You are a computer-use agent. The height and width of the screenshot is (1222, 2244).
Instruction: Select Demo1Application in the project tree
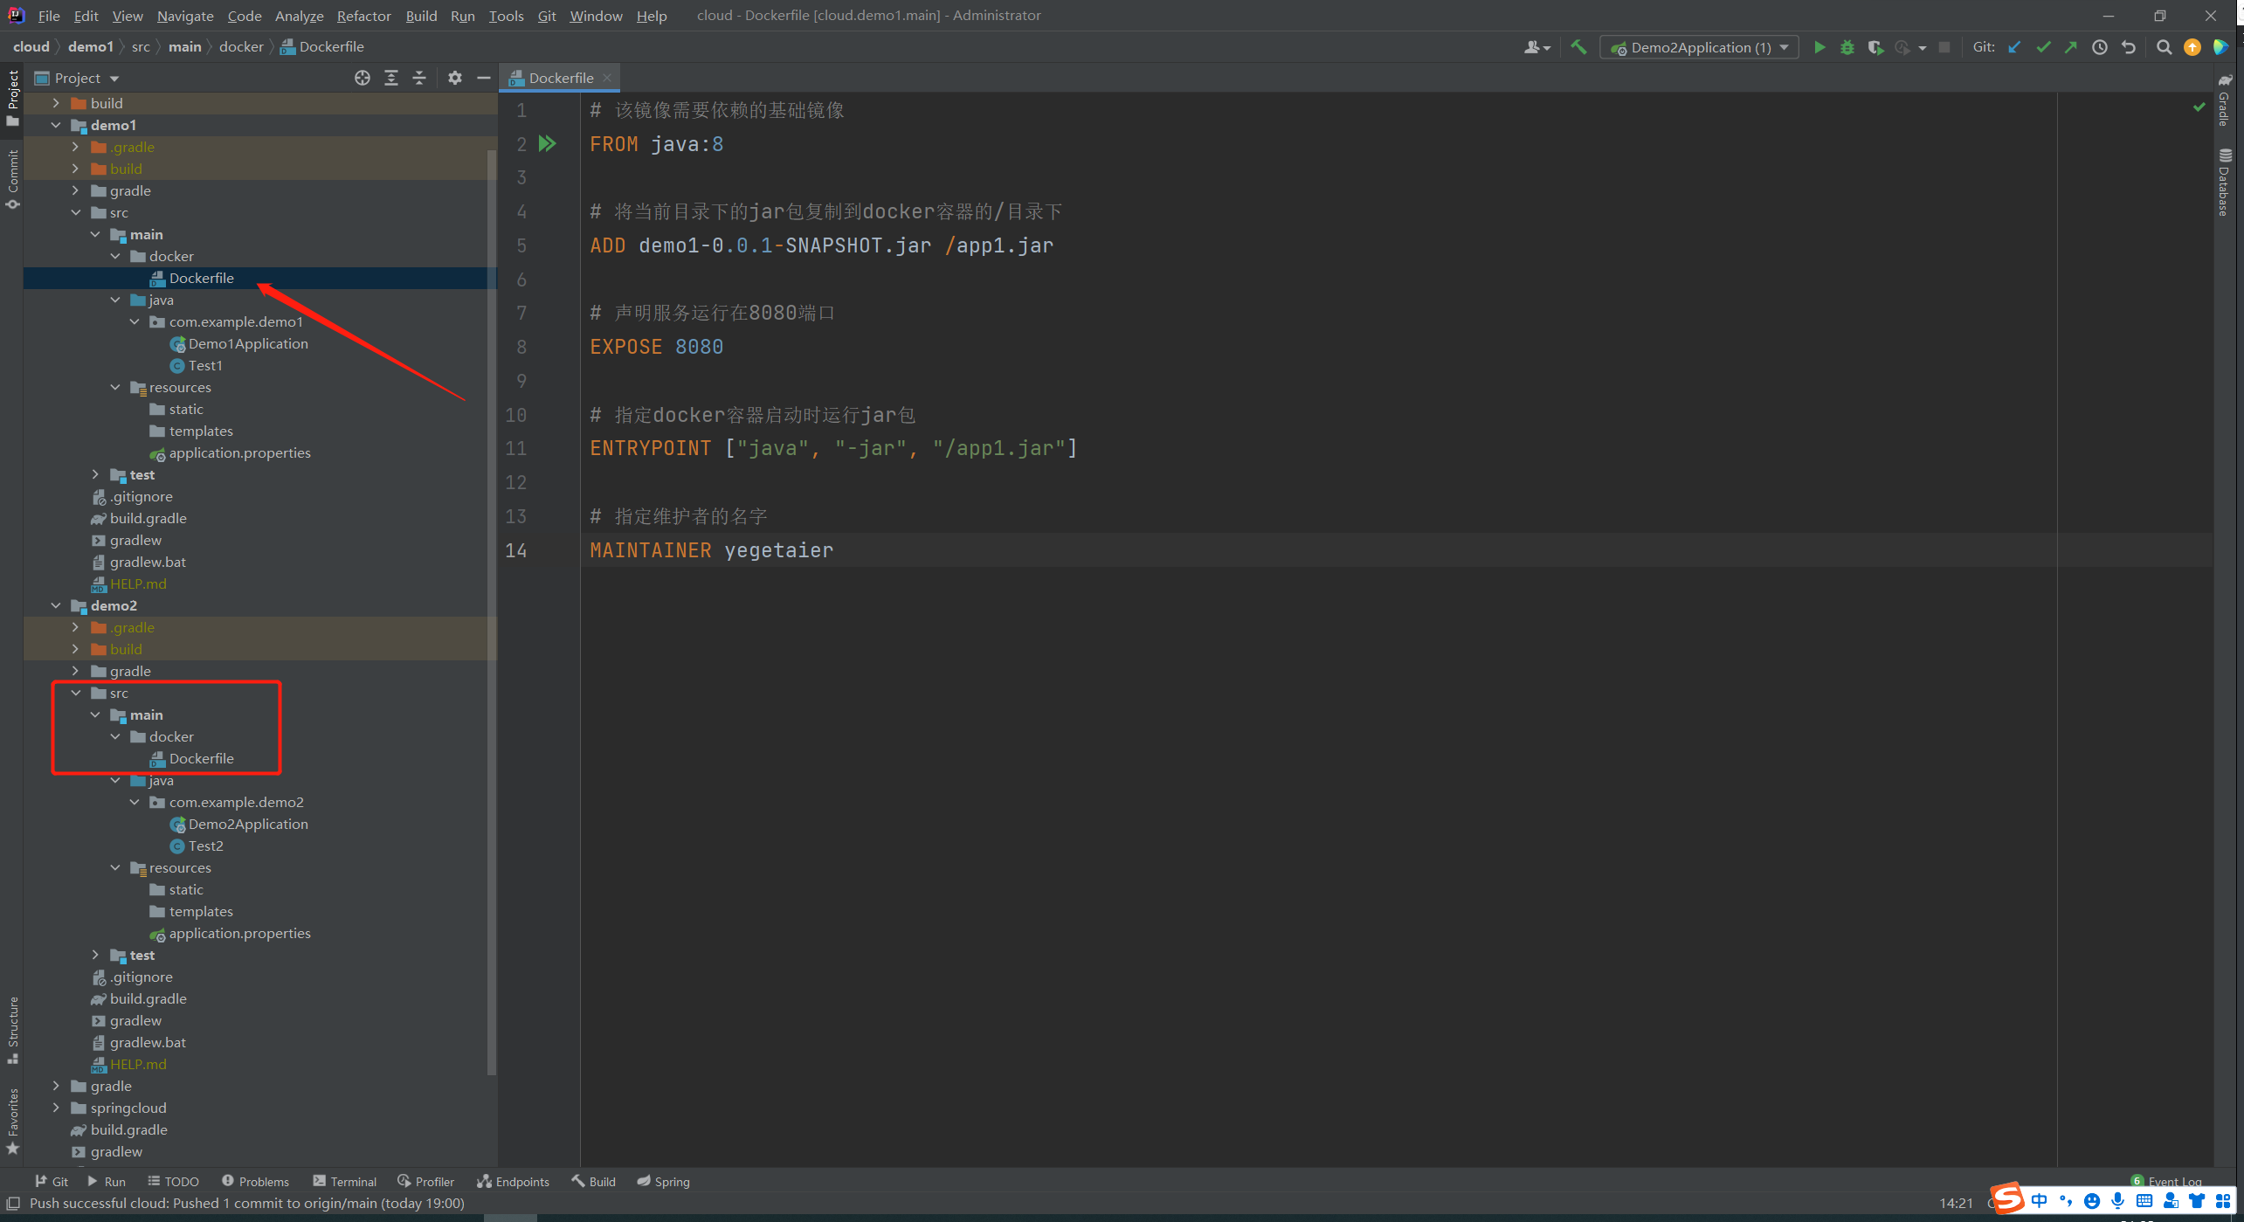tap(247, 343)
